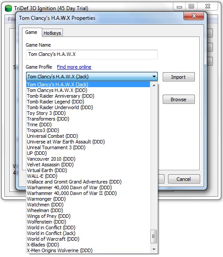The width and height of the screenshot is (223, 257).
Task: Select the Game tab
Action: pyautogui.click(x=31, y=32)
